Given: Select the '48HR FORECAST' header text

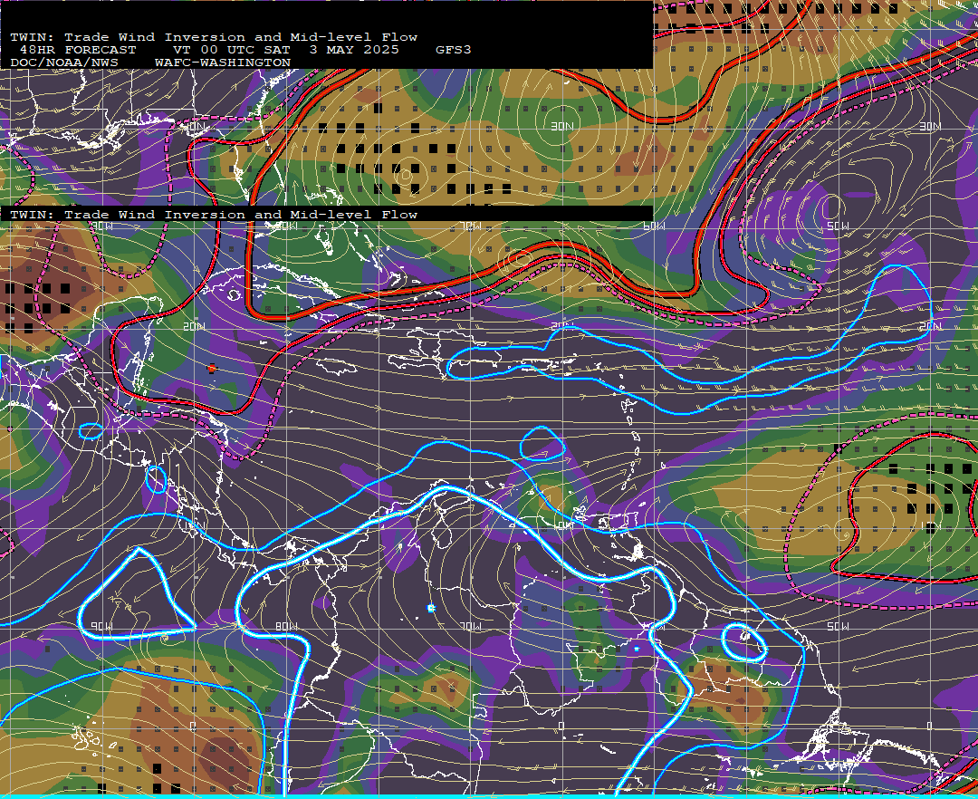Looking at the screenshot, I should (x=78, y=50).
